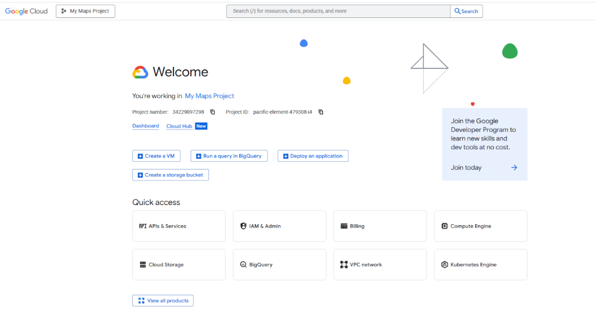
Task: Click the Search button
Action: click(x=466, y=11)
